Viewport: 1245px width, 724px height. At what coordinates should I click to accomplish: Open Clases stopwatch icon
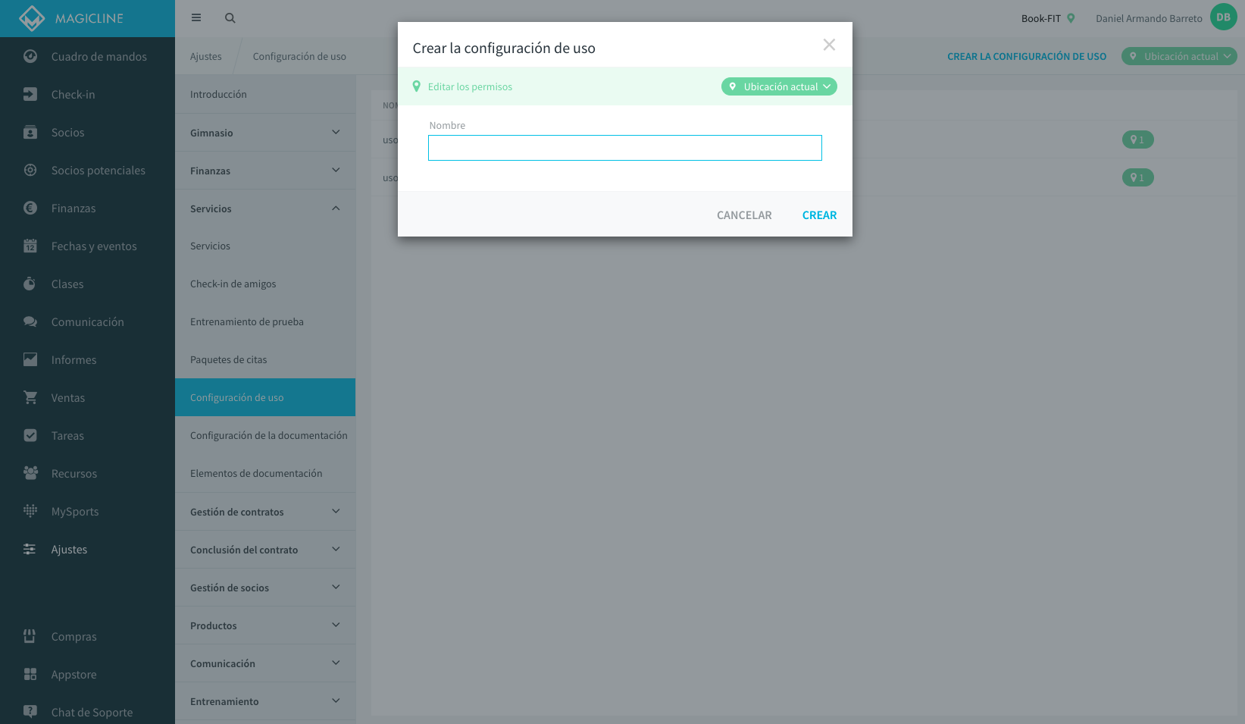point(30,284)
